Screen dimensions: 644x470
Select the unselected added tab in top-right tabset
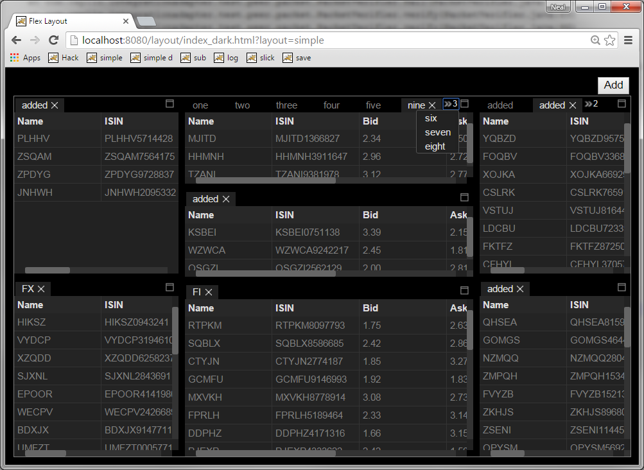[x=500, y=105]
